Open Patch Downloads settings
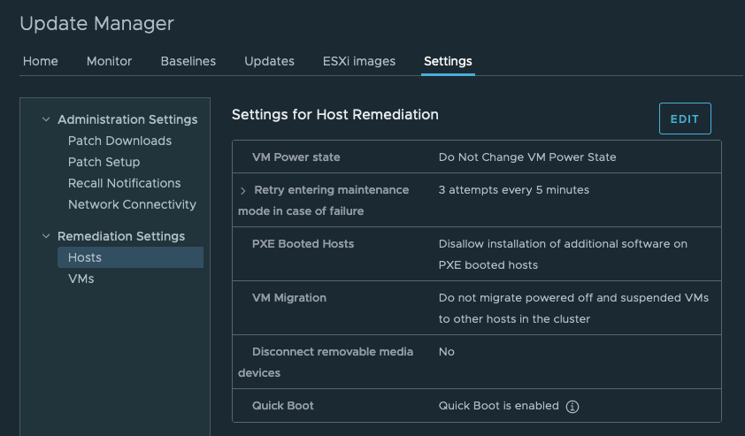The height and width of the screenshot is (436, 745). (x=119, y=141)
